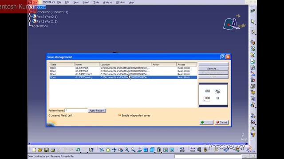Image resolution: width=284 pixels, height=159 pixels.
Task: Click the question mark help button in dialog title
Action: click(223, 57)
